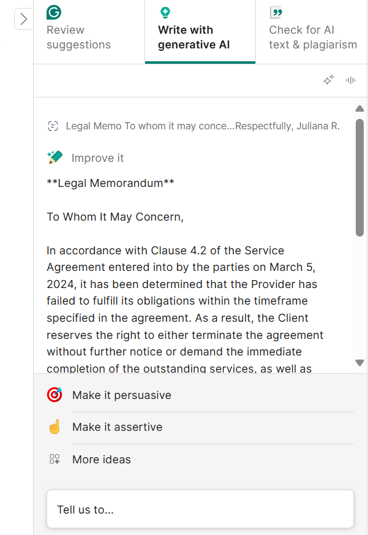Click the quotation mark plagiarism icon

tap(276, 12)
